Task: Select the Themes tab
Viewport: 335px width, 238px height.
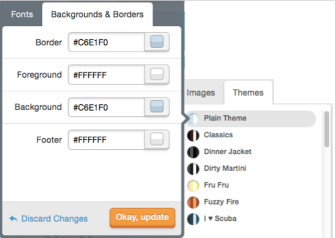Action: [x=248, y=93]
